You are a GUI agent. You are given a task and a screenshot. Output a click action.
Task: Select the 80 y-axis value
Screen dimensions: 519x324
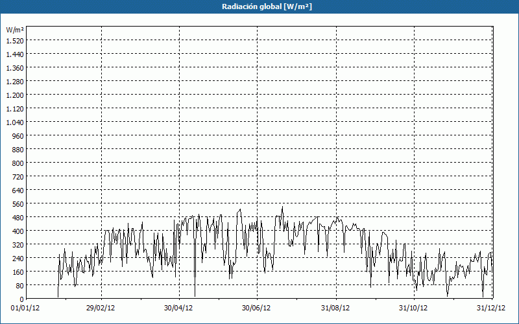(x=20, y=286)
